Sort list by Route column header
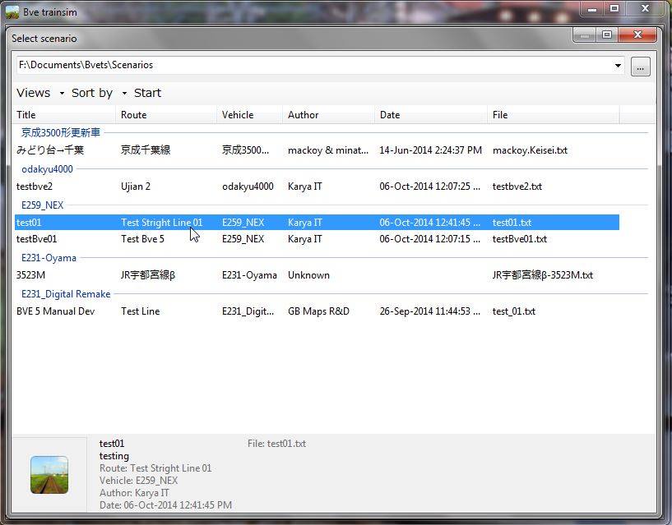 point(166,115)
